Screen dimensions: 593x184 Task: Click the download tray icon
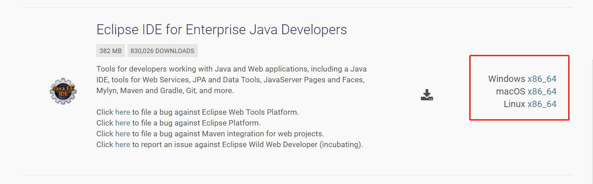(427, 95)
